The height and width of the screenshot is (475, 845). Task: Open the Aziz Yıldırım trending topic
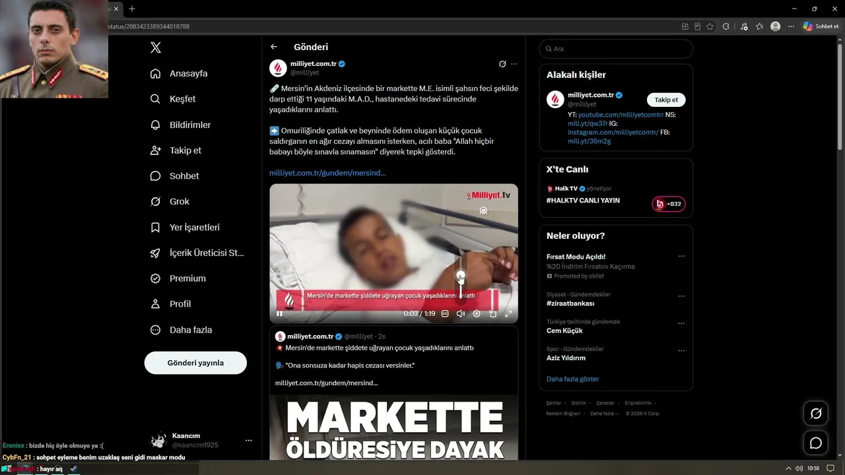566,358
